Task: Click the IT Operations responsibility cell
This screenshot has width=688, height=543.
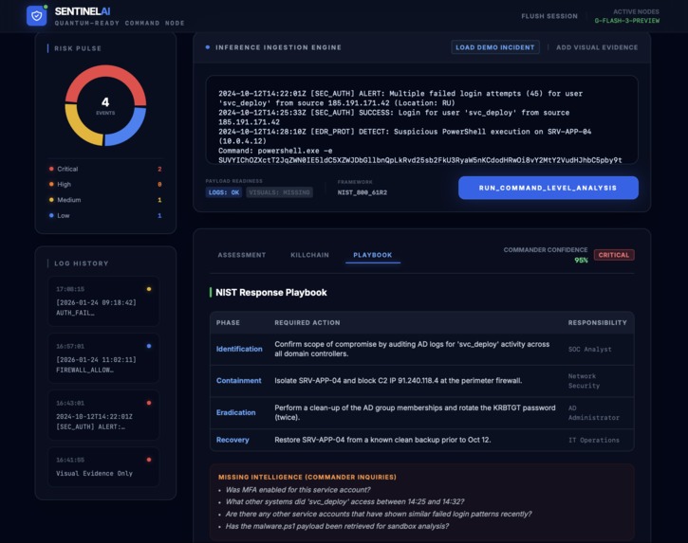Action: (x=594, y=440)
